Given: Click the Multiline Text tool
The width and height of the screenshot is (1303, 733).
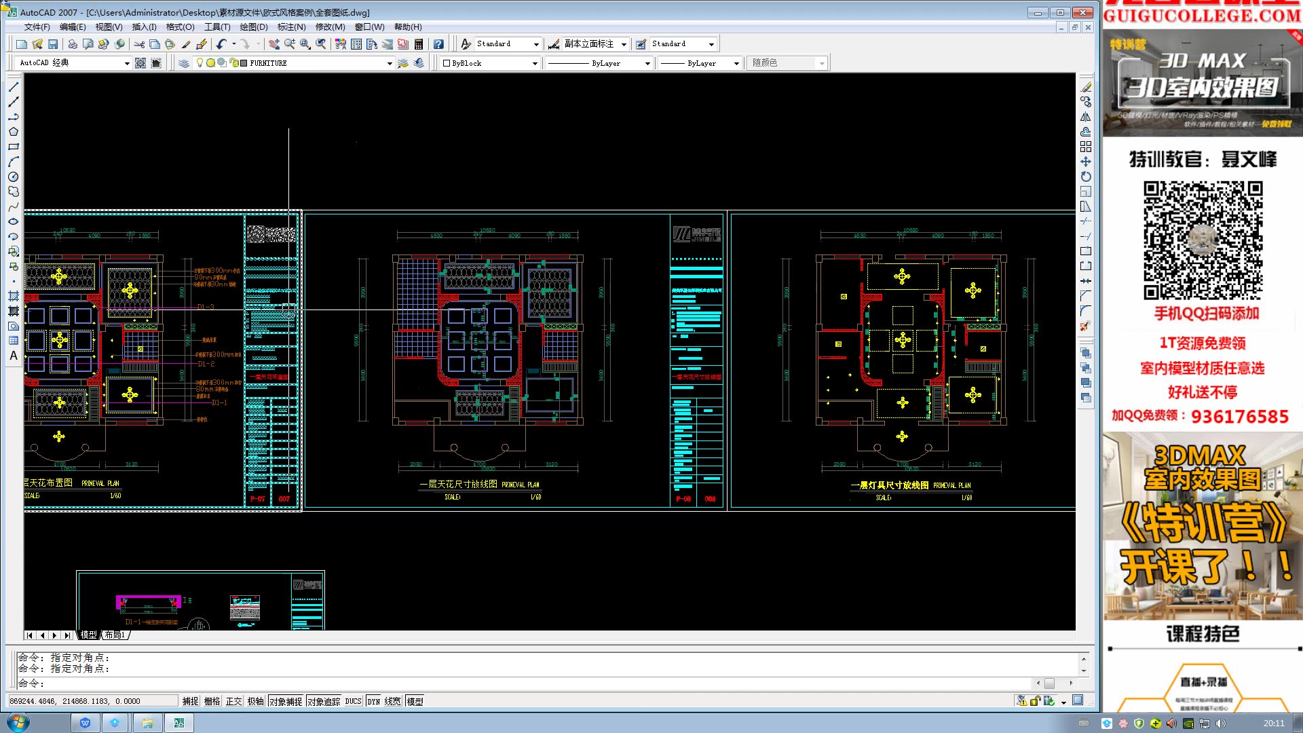Looking at the screenshot, I should (13, 356).
